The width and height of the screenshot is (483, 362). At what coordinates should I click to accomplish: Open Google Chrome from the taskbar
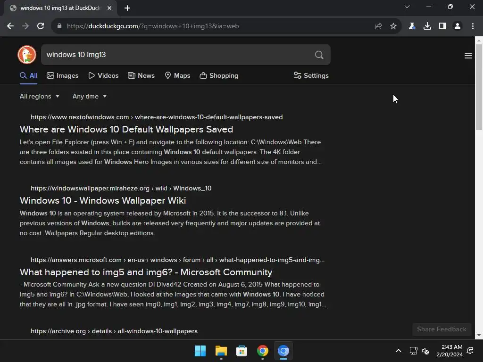262,351
